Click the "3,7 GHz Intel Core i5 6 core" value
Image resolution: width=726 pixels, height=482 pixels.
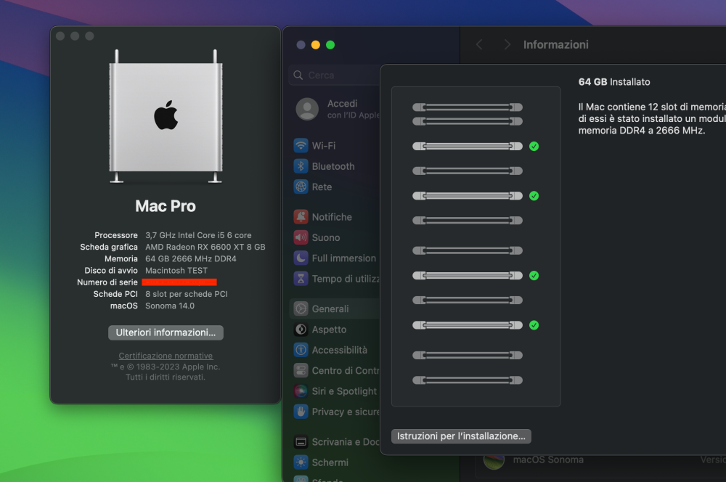[198, 235]
